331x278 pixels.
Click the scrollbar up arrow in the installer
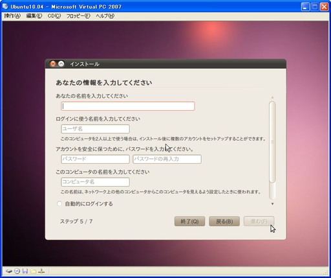(272, 97)
